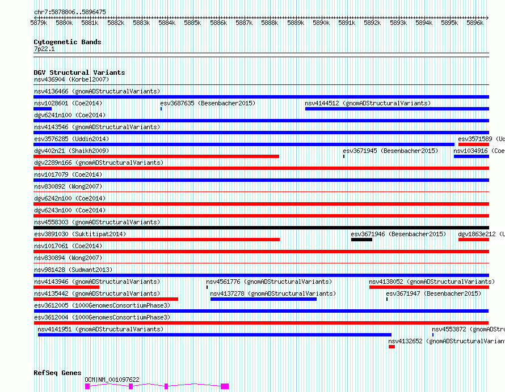This screenshot has width=505, height=392.
Task: Select dgv6241n100 (Coe2014) variant label
Action: (x=70, y=115)
